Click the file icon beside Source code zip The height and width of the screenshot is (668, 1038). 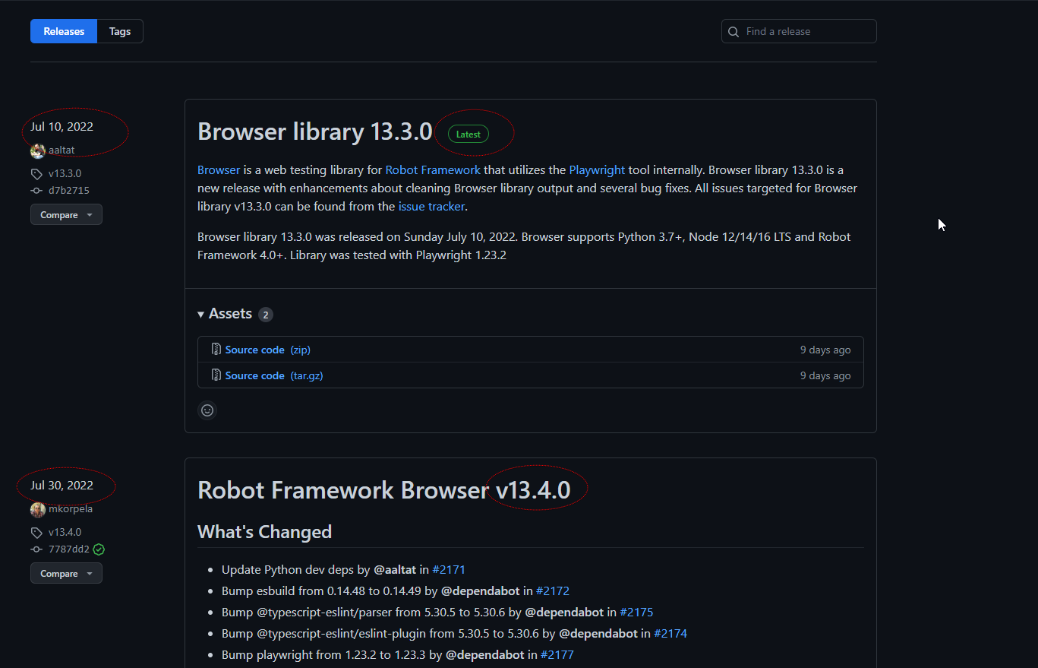pyautogui.click(x=216, y=349)
